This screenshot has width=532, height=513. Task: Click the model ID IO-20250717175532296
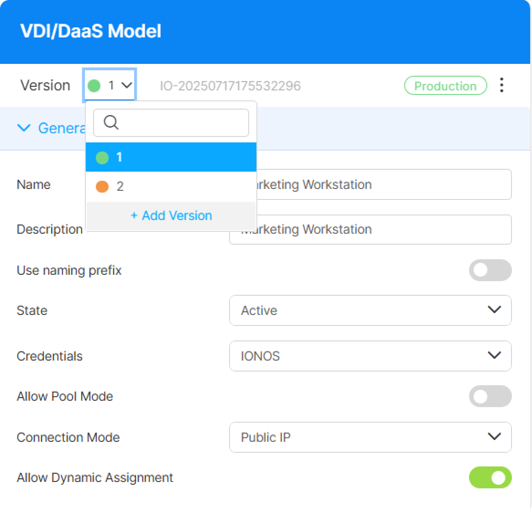230,86
